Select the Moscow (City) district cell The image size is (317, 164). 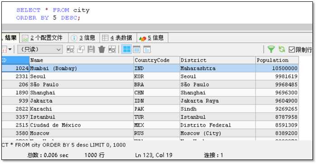pyautogui.click(x=217, y=133)
